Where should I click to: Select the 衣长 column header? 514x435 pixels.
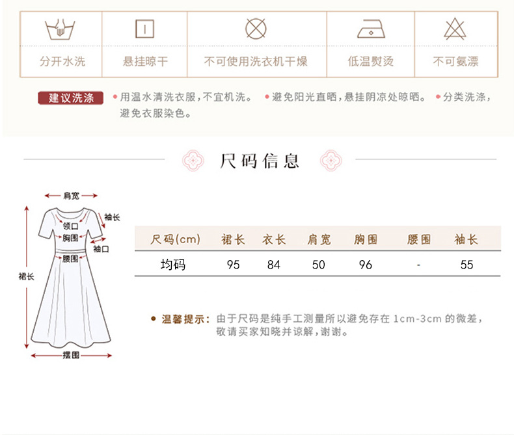274,239
